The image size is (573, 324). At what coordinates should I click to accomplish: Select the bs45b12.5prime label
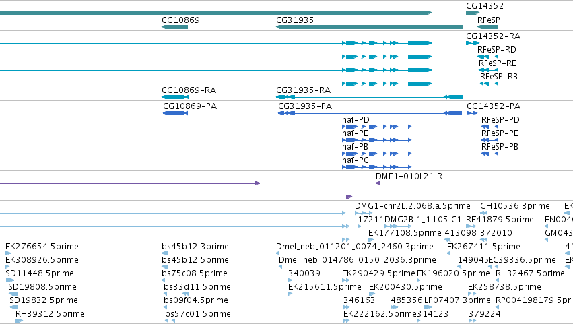tap(195, 260)
